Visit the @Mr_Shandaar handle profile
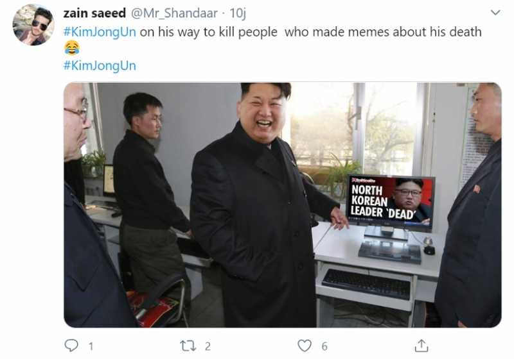 click(174, 13)
